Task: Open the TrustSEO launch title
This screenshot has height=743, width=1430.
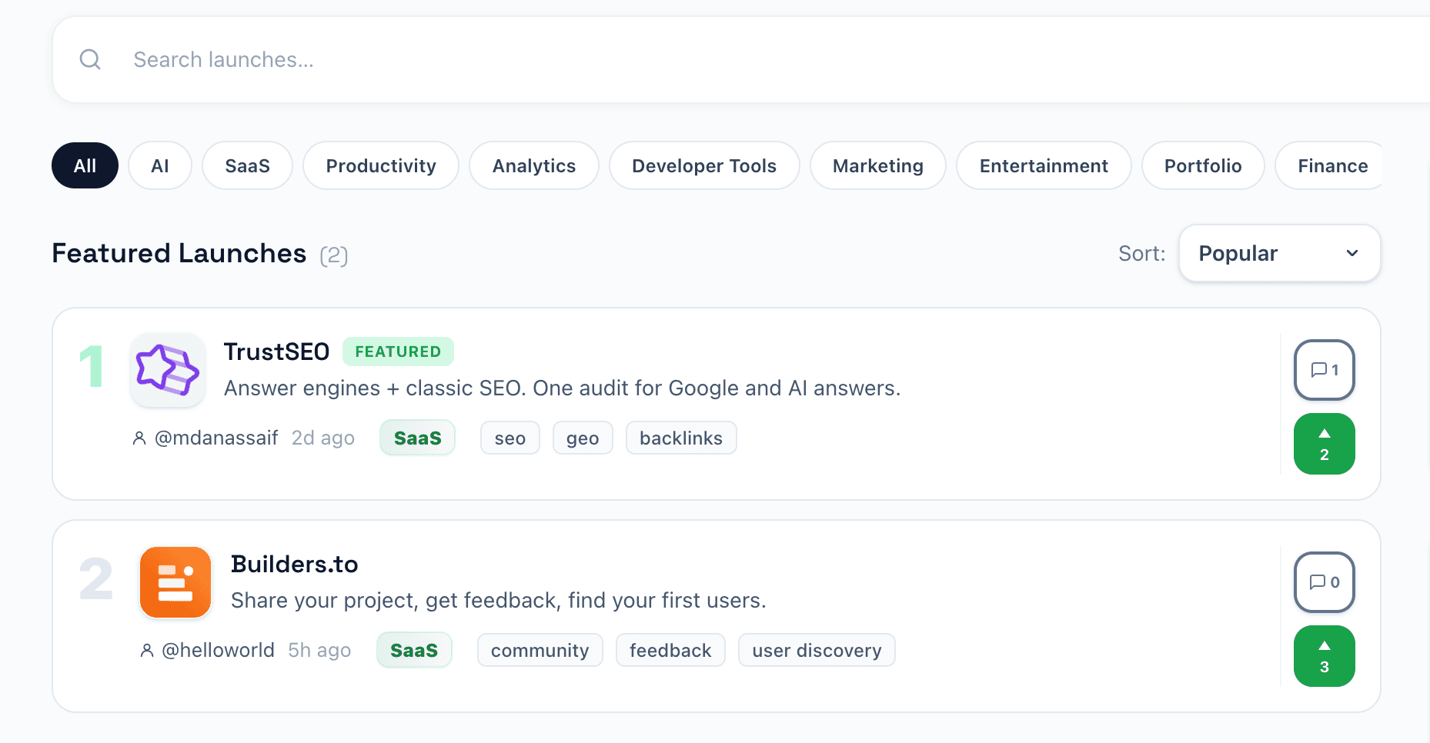Action: [x=276, y=352]
